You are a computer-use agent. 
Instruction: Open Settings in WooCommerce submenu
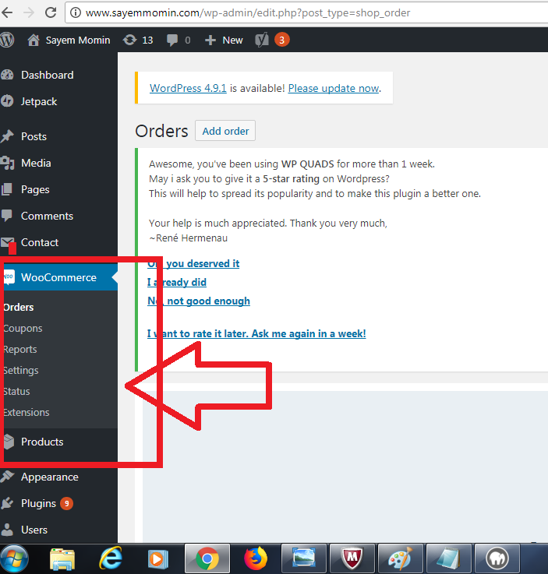pos(21,371)
